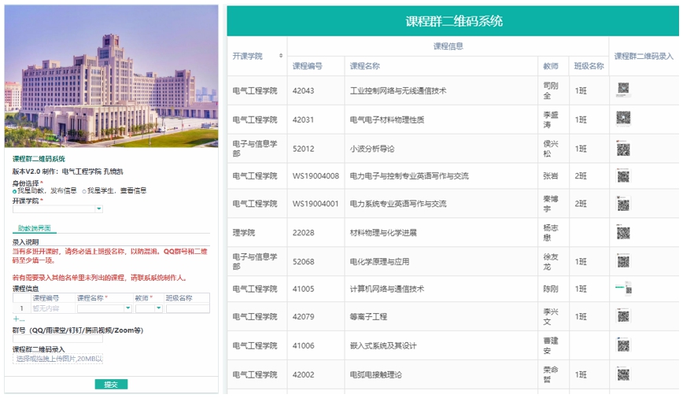The height and width of the screenshot is (398, 683).
Task: Open the 教师 dropdown in course row
Action: pos(159,308)
